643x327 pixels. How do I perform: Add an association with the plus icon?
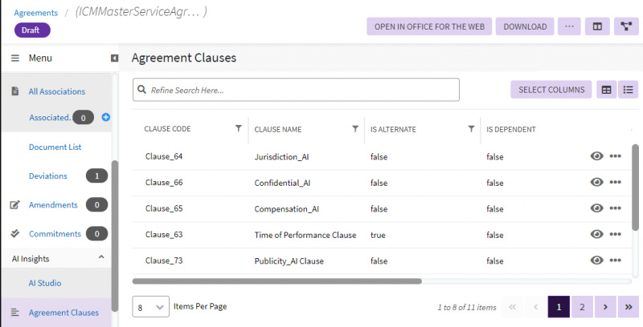coord(105,118)
